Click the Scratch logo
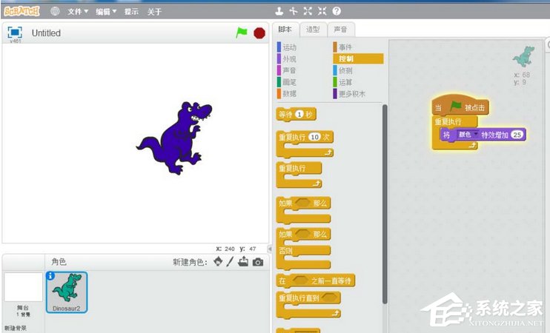The width and height of the screenshot is (550, 333). (x=21, y=11)
